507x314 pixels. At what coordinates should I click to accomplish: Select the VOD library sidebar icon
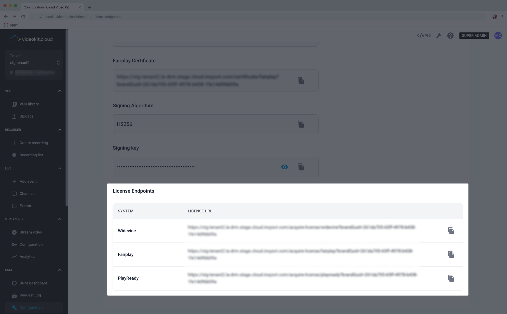coord(14,104)
